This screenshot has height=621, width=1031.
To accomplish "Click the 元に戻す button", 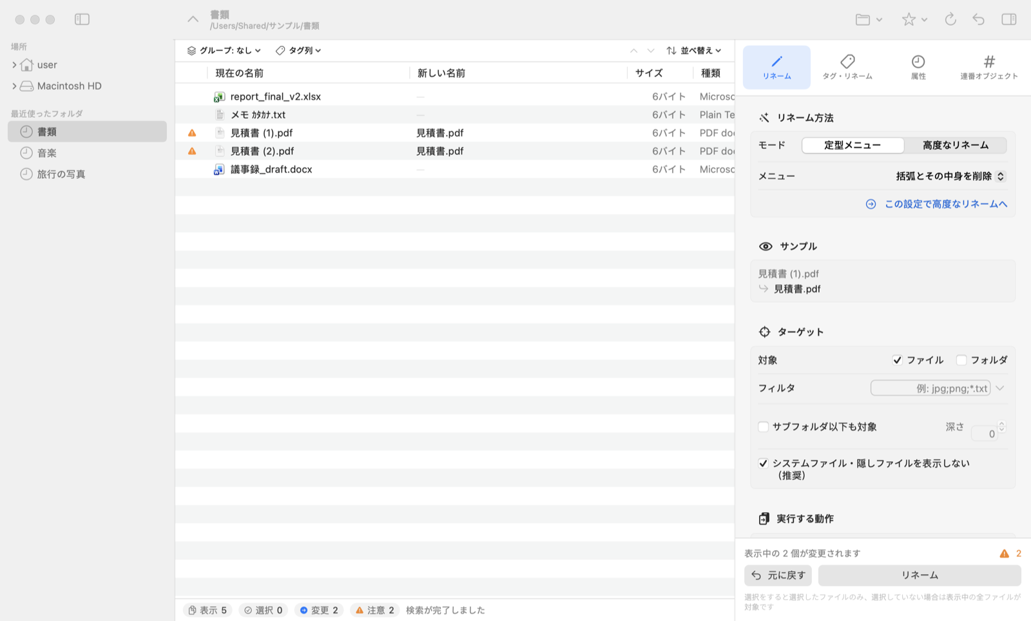I will click(778, 575).
